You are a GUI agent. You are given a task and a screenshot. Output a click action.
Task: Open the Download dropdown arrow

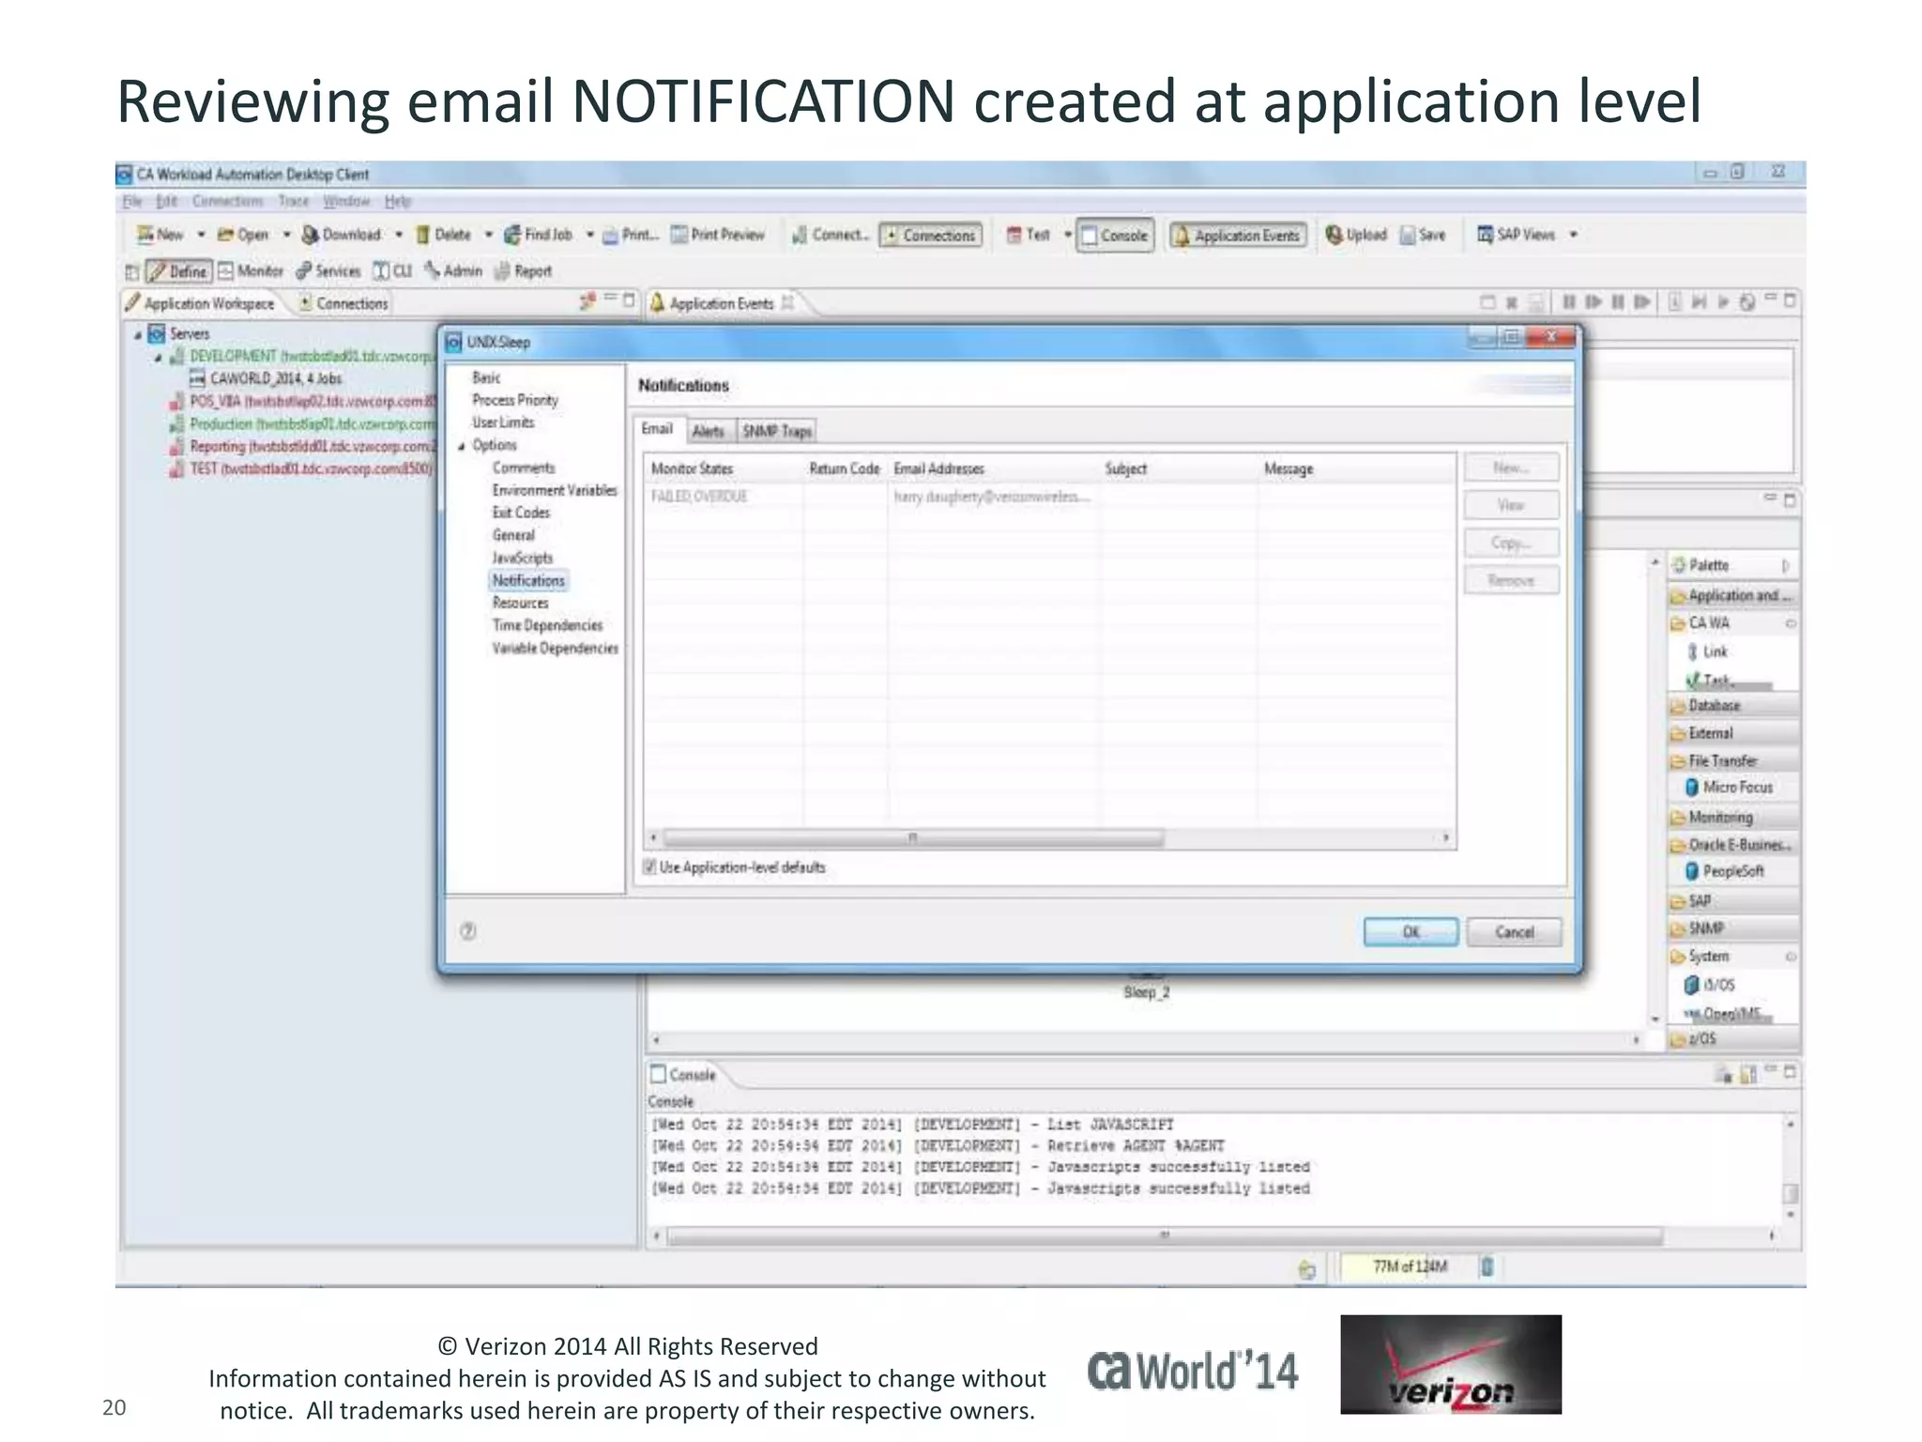pos(399,235)
